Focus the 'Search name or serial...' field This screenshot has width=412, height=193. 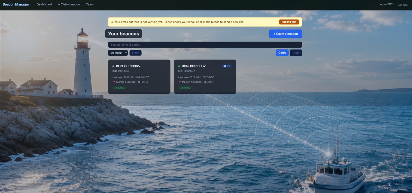point(205,45)
